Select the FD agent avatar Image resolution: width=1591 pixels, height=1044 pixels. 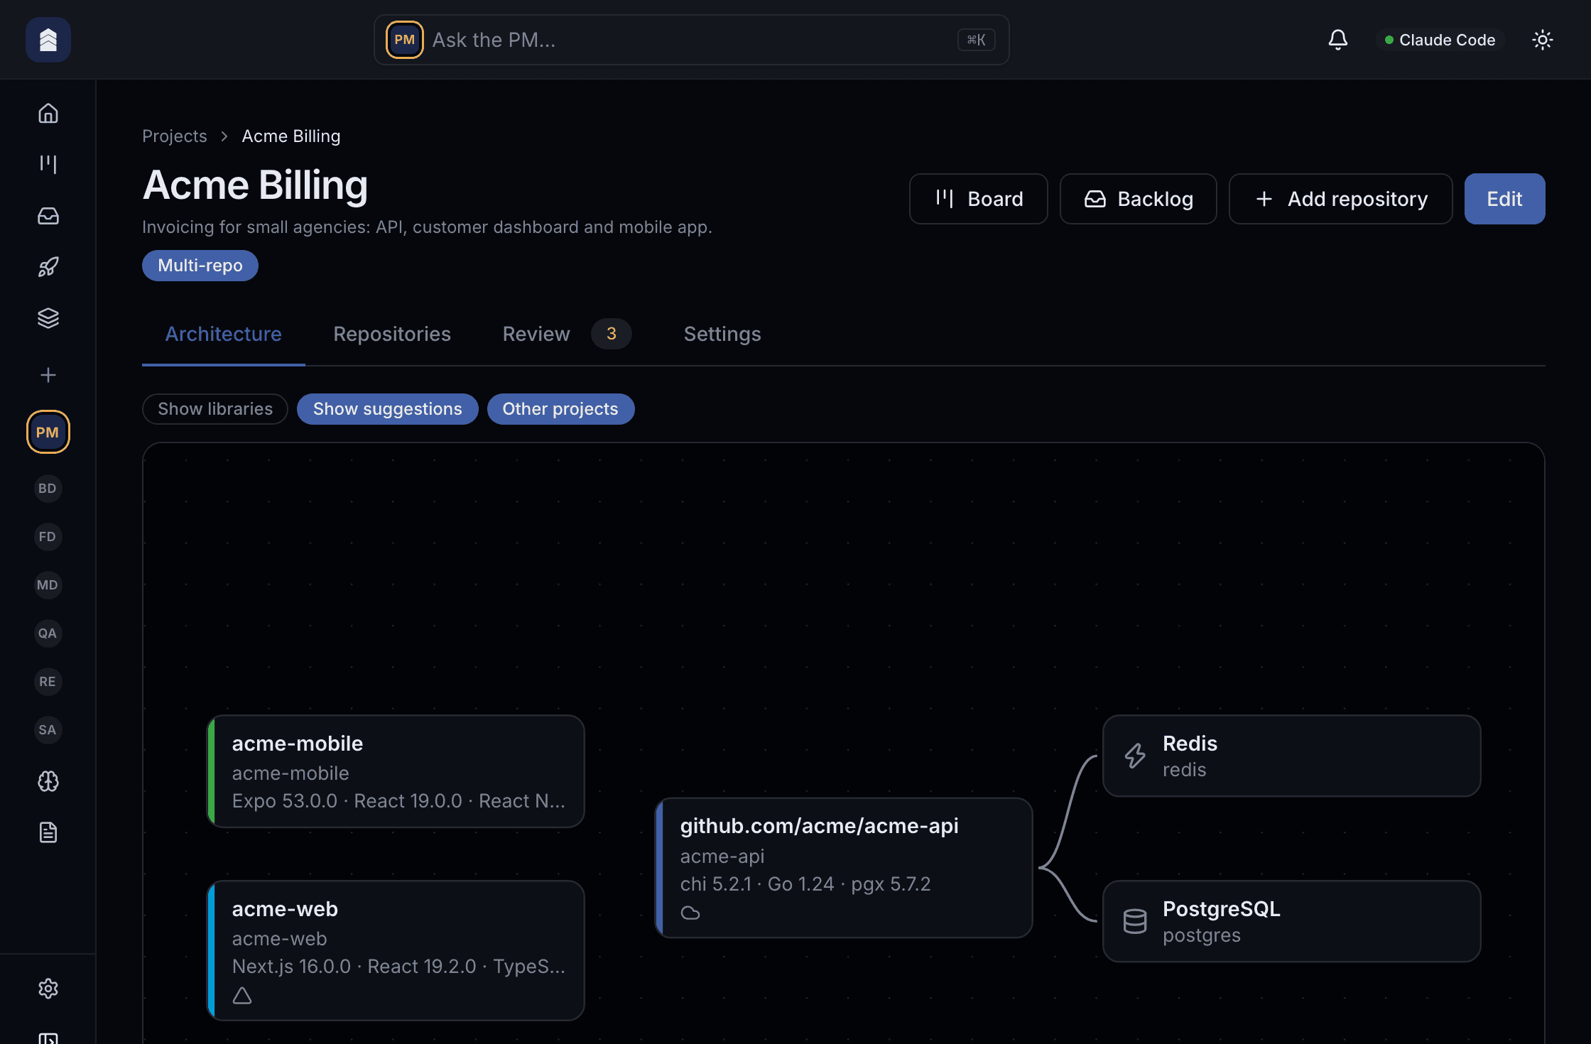pyautogui.click(x=48, y=537)
